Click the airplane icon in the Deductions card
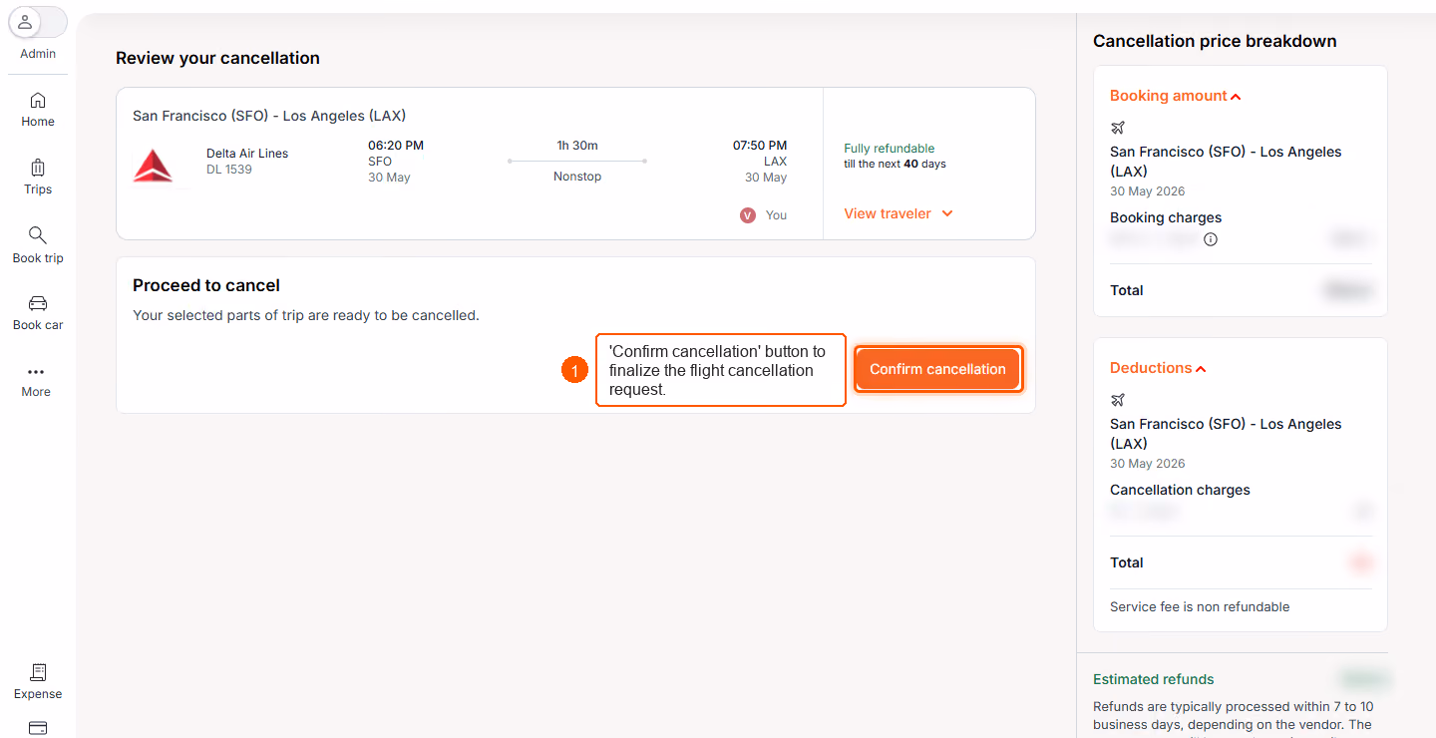 click(1118, 400)
